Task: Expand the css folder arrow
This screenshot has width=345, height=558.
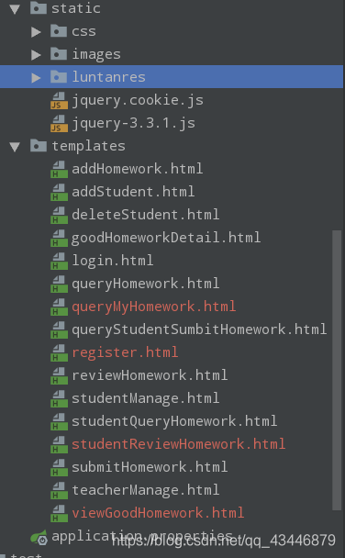Action: coord(36,32)
